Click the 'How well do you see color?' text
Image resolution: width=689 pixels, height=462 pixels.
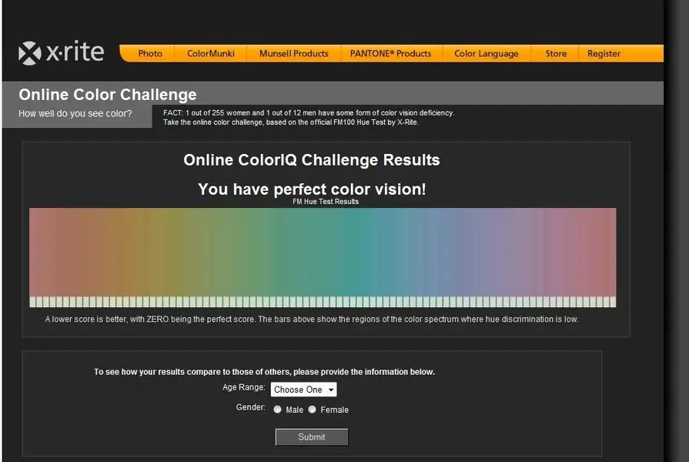pos(75,113)
